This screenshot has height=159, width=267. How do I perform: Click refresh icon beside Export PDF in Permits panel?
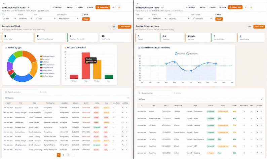click(113, 7)
